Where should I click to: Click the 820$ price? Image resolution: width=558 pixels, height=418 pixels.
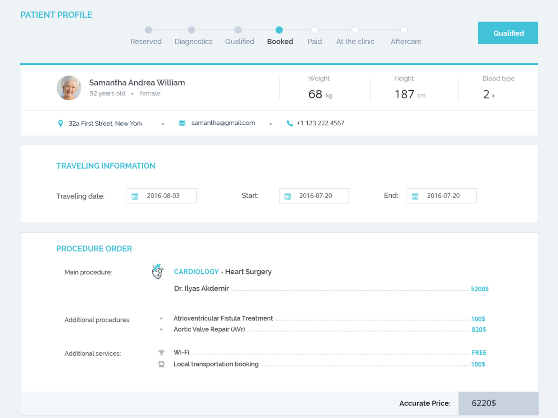[x=479, y=330]
